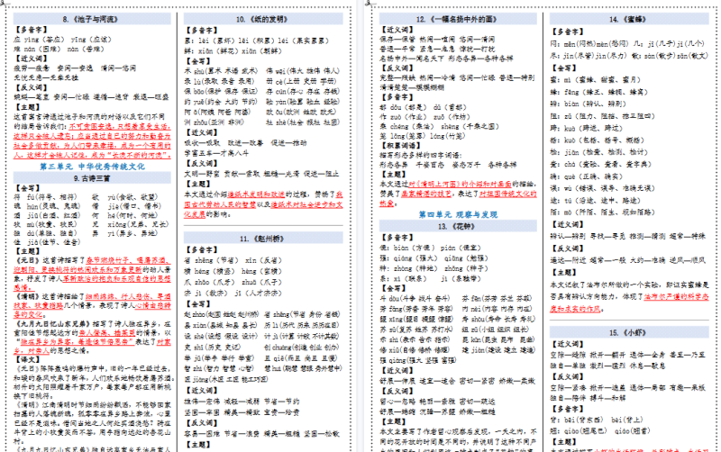
Task: Click the paragraph starting "《元日》这首诗描写了"
Action: (x=92, y=274)
